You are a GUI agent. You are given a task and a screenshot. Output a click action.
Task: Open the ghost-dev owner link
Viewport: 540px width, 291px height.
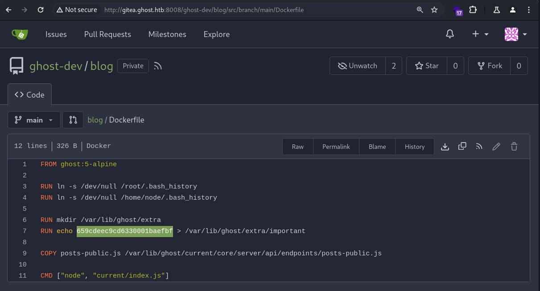click(56, 66)
